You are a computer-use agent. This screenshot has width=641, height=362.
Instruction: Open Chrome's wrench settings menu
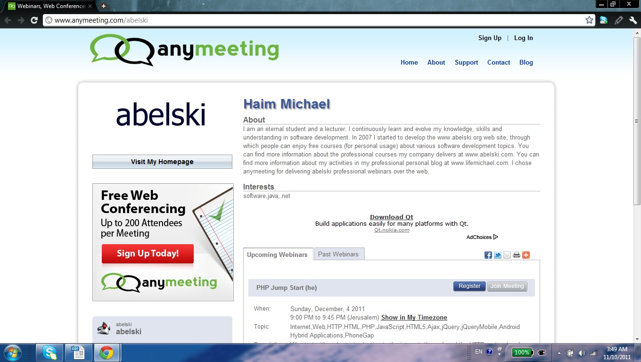[x=633, y=20]
